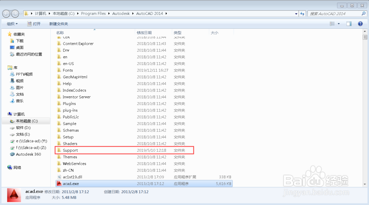Click the Content Explorer folder icon

(x=59, y=44)
